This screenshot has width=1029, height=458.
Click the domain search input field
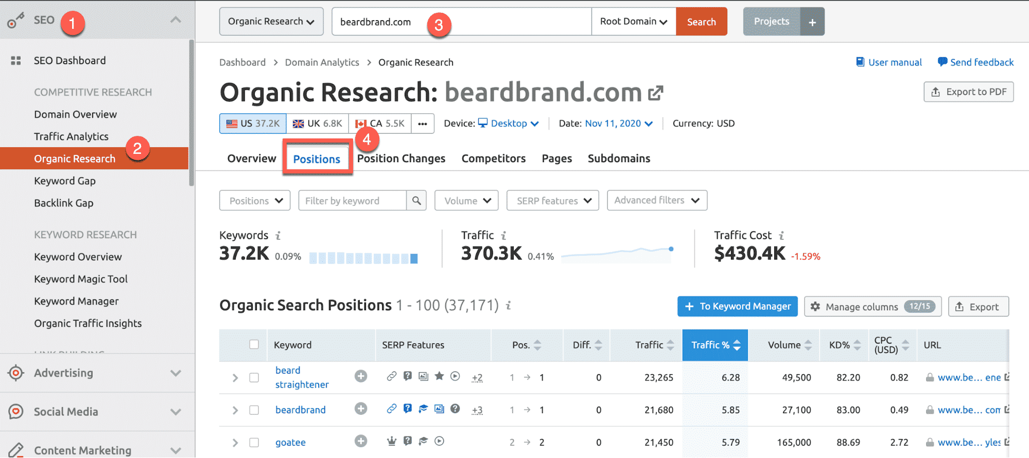click(461, 22)
